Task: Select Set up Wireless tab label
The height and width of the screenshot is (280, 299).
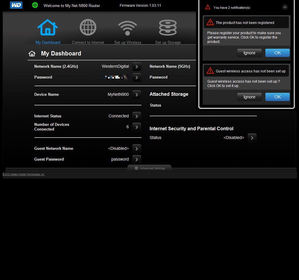Action: pyautogui.click(x=128, y=42)
